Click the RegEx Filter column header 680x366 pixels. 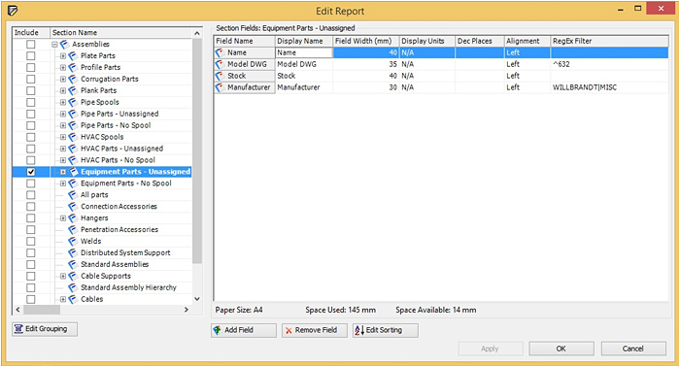(609, 41)
